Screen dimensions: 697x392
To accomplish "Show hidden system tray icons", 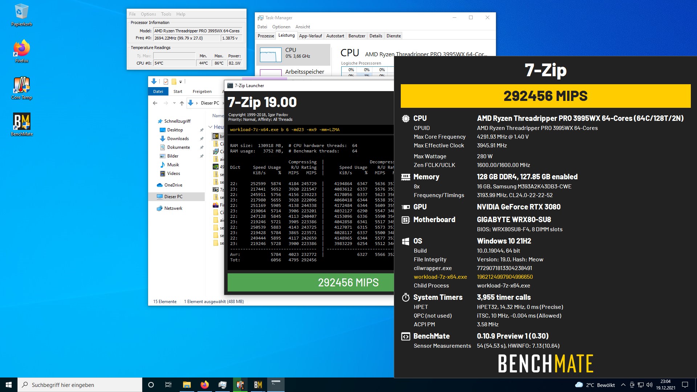I will point(623,385).
